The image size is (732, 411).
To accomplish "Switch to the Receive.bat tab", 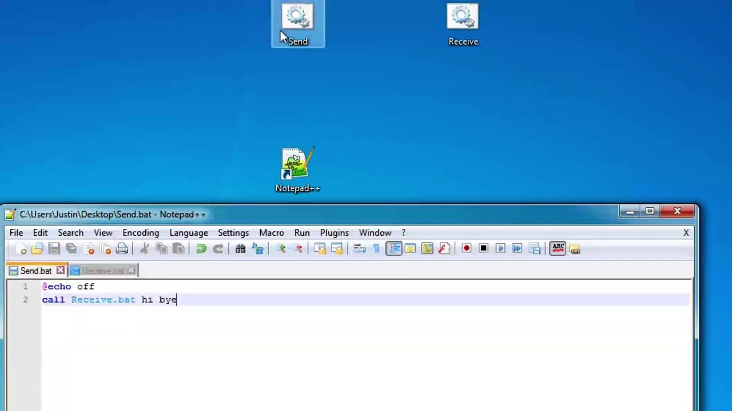I will [102, 271].
